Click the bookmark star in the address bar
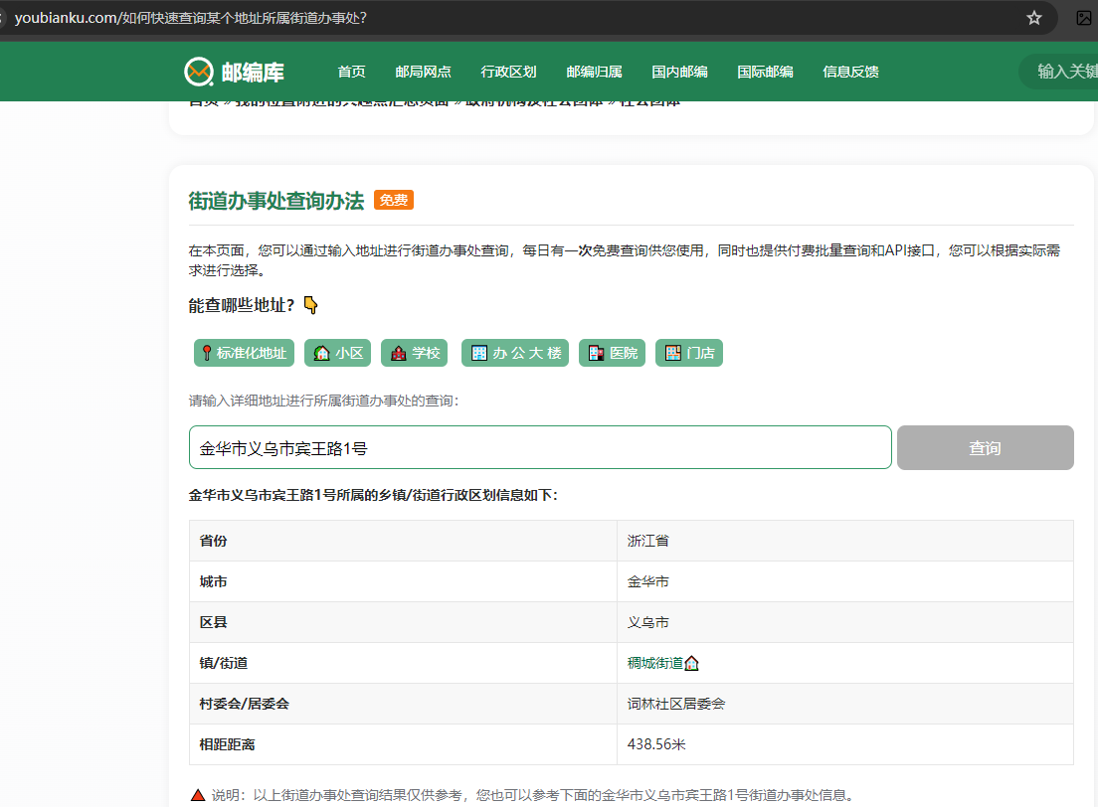Screen dimensions: 1098x807 1033,17
